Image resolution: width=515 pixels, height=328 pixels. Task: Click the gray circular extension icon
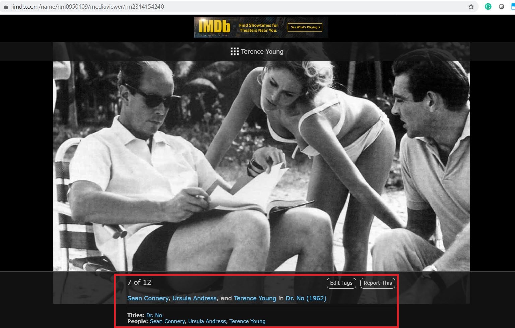[x=501, y=7]
